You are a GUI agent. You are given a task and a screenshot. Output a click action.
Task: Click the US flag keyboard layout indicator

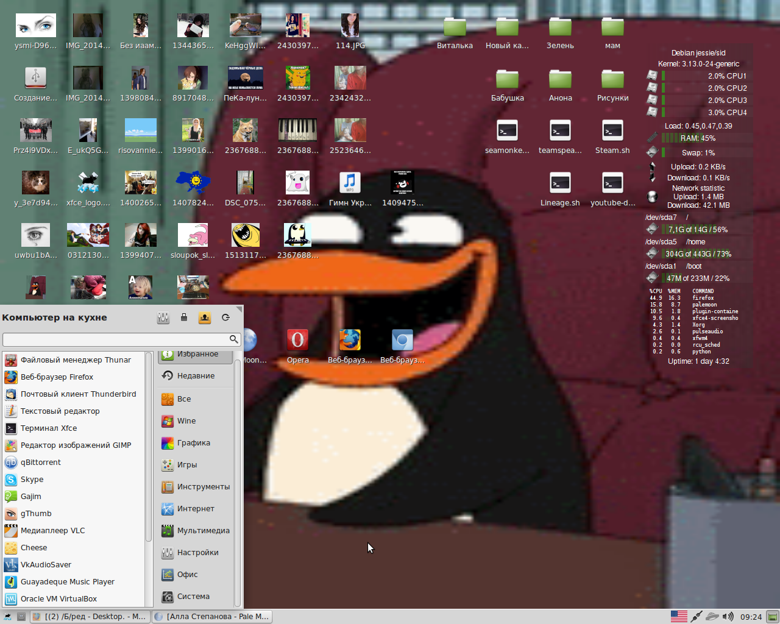679,617
